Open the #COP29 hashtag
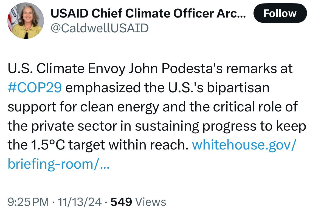The height and width of the screenshot is (213, 321). coord(35,87)
